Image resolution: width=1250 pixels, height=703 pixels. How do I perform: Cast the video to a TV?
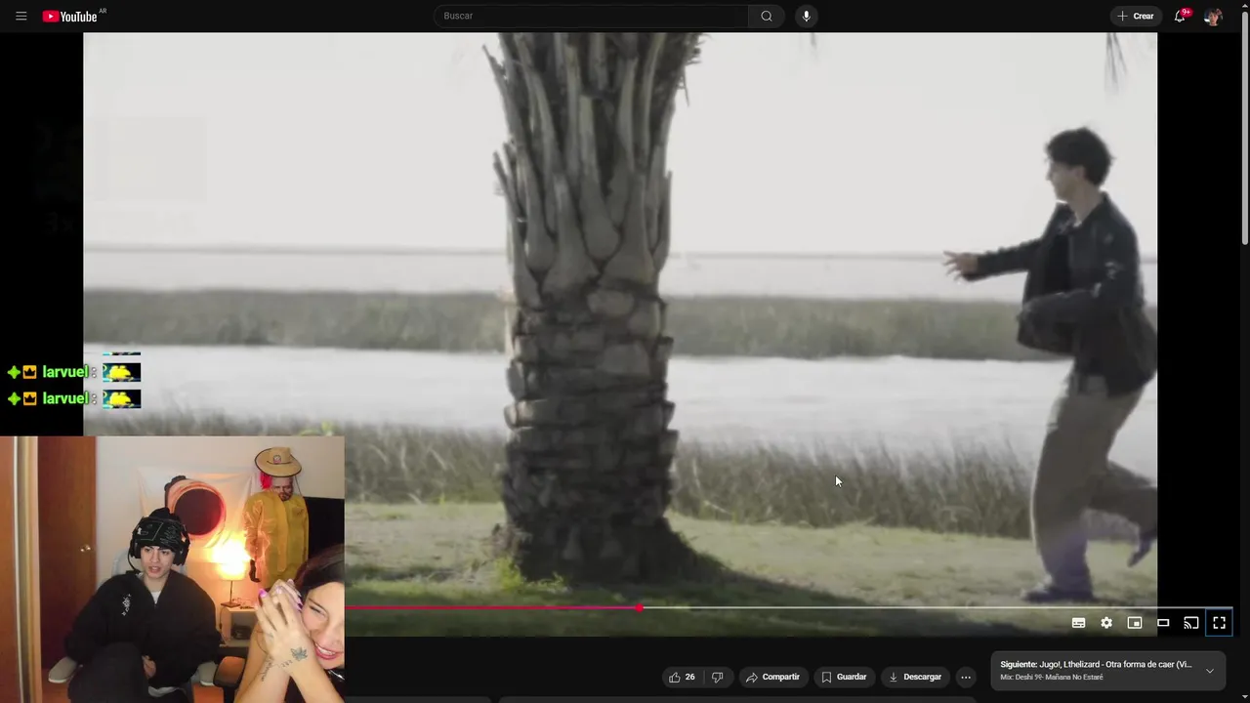point(1191,623)
